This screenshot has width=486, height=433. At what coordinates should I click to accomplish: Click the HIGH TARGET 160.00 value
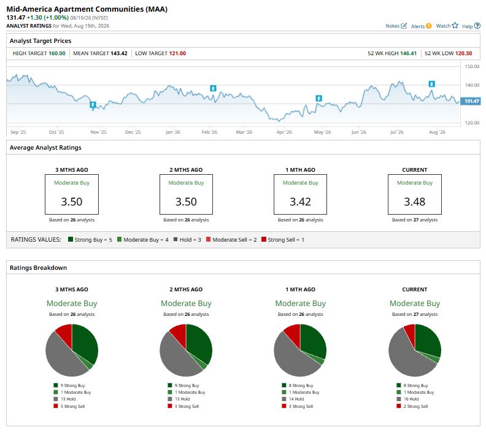pyautogui.click(x=57, y=53)
